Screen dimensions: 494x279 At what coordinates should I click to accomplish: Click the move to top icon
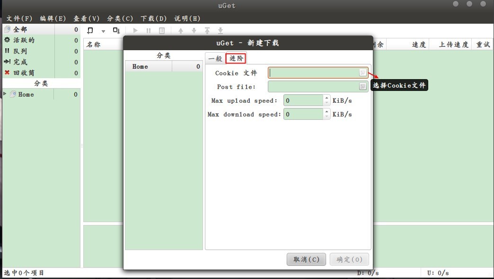[x=207, y=31]
